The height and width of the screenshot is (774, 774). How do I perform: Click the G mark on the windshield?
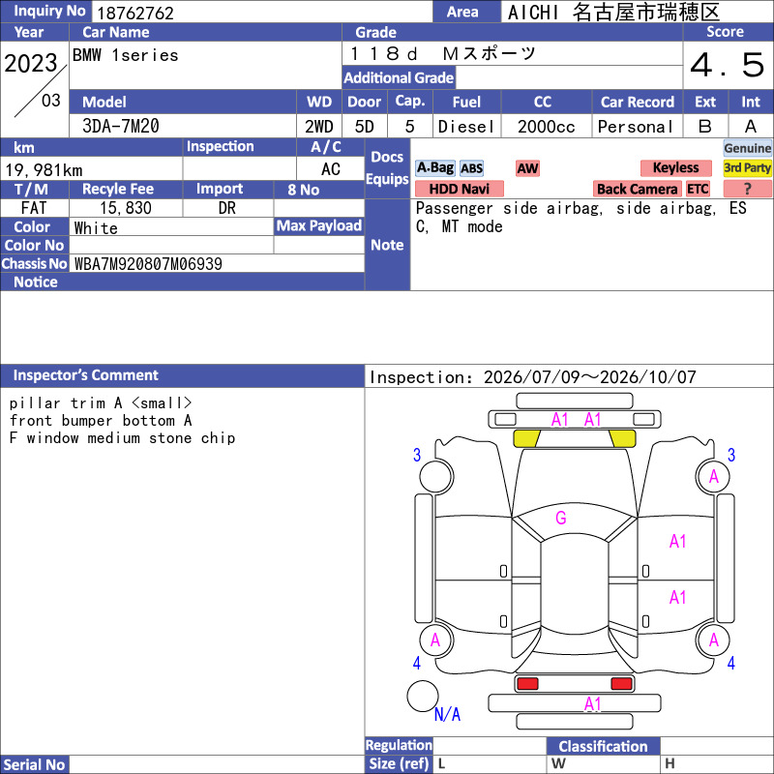coord(561,518)
